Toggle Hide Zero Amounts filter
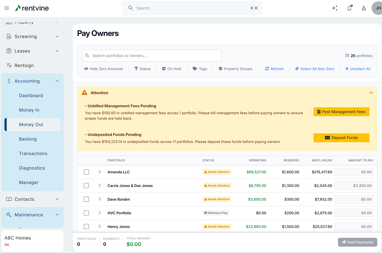Image resolution: width=382 pixels, height=253 pixels. [103, 69]
